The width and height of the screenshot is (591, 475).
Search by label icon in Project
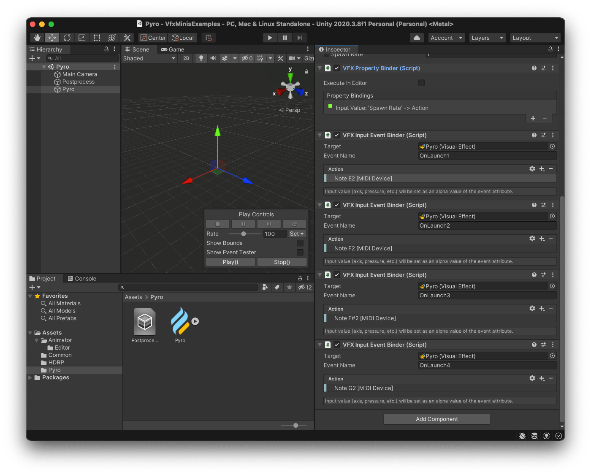point(277,287)
